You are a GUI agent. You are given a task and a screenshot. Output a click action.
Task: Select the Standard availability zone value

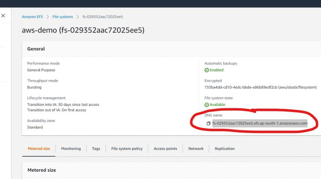pos(35,127)
